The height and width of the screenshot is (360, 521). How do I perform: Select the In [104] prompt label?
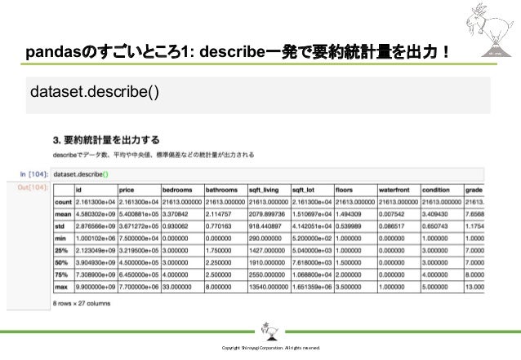tap(34, 174)
